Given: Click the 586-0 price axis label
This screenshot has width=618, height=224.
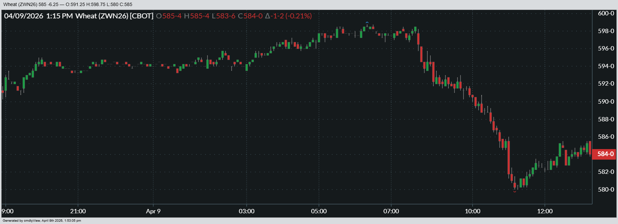Looking at the screenshot, I should tap(606, 136).
